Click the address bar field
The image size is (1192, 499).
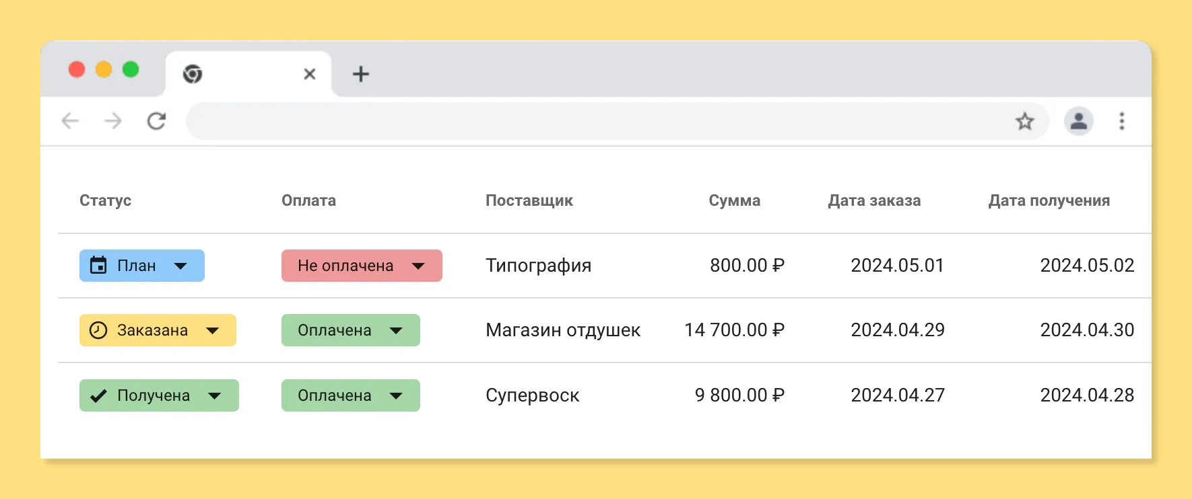tap(618, 121)
